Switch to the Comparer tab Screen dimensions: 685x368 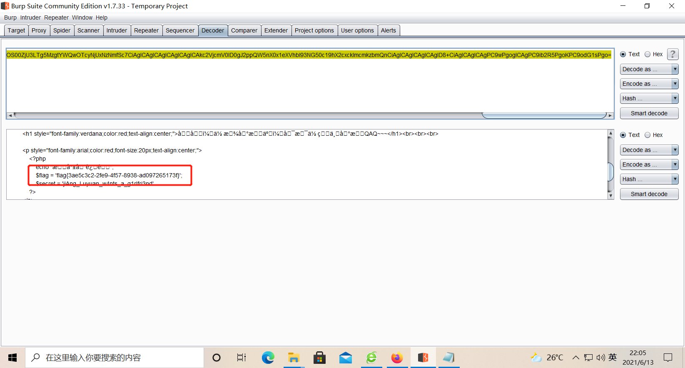tap(244, 30)
